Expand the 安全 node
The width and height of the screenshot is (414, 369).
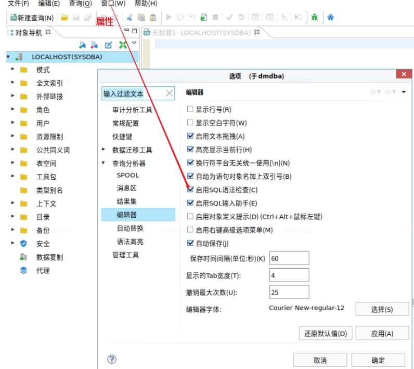[12, 243]
